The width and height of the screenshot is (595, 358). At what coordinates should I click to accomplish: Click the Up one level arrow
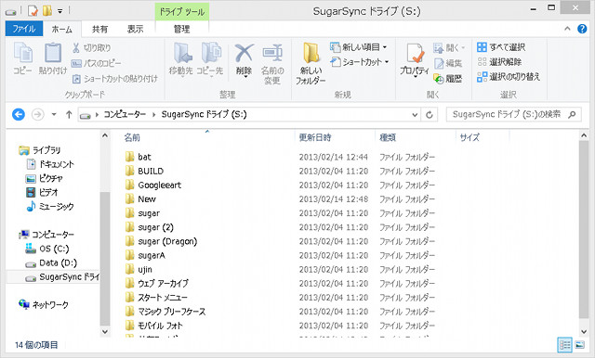[69, 114]
